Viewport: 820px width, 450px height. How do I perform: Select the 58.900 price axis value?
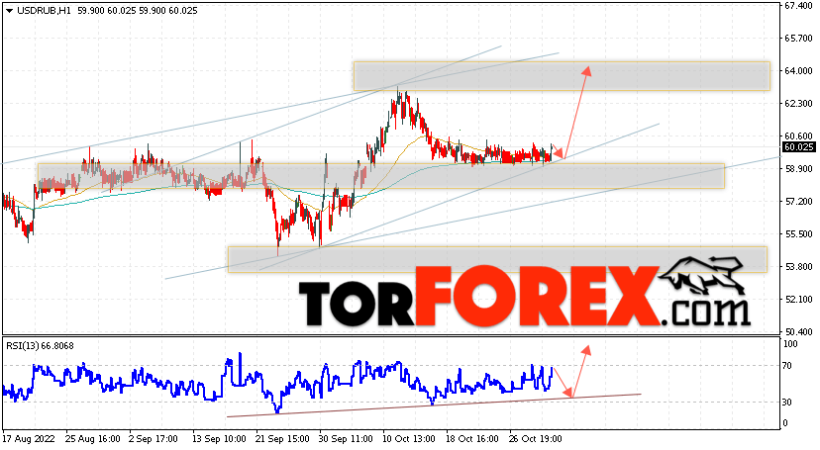coord(798,169)
